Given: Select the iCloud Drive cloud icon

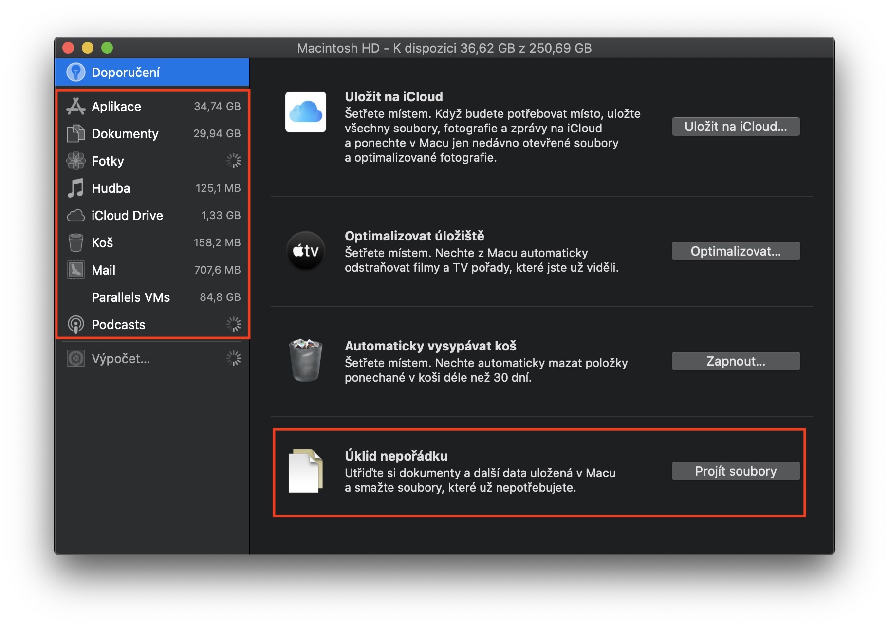Looking at the screenshot, I should pos(75,215).
